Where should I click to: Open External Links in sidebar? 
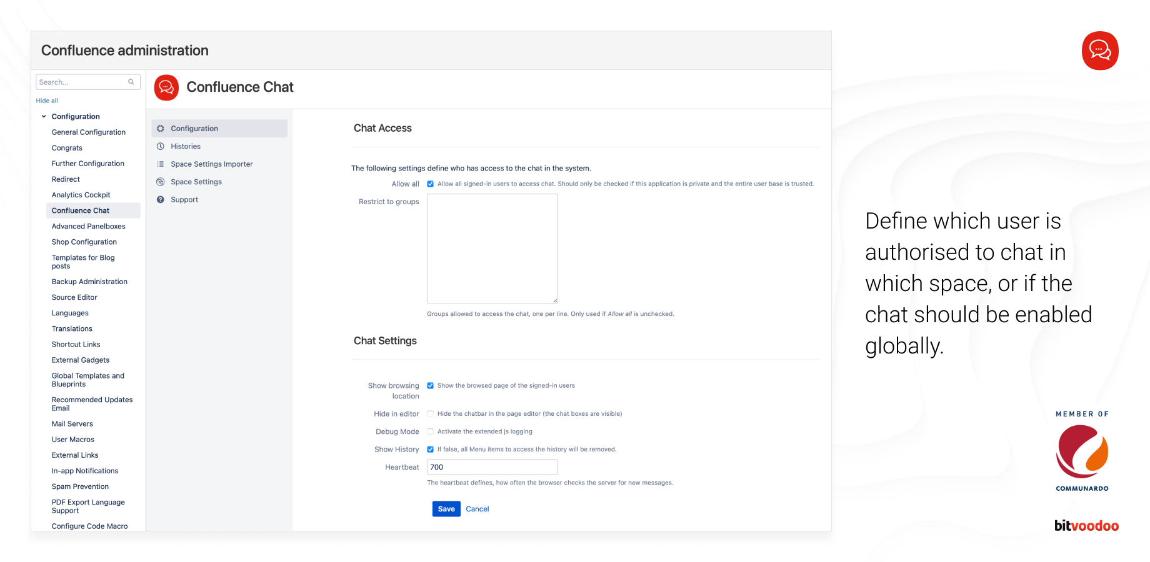pyautogui.click(x=75, y=455)
